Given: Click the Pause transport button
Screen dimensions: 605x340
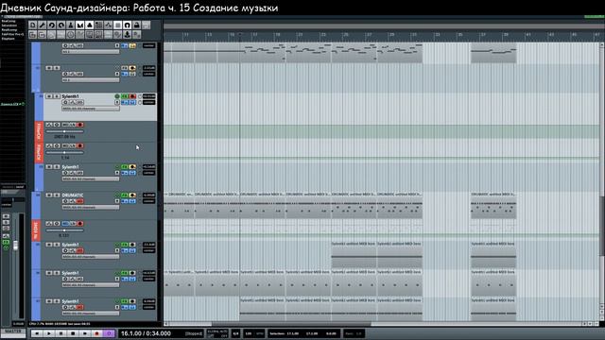Looking at the screenshot, I should pos(60,333).
